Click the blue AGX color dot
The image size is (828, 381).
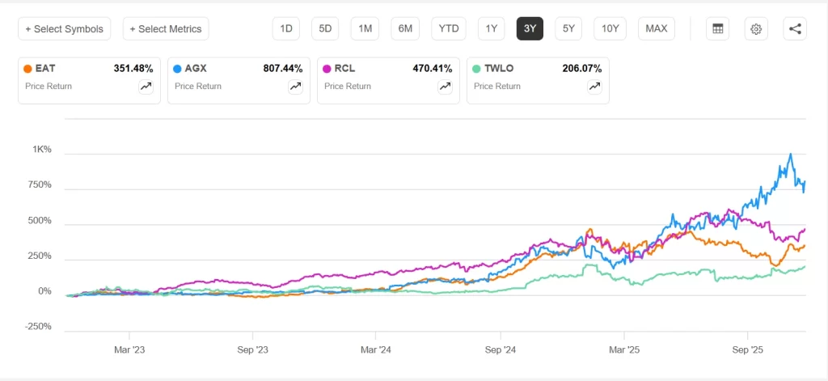178,69
